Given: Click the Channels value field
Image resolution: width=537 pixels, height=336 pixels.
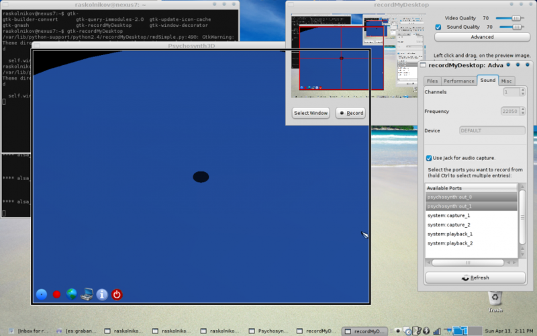Looking at the screenshot, I should pyautogui.click(x=511, y=92).
